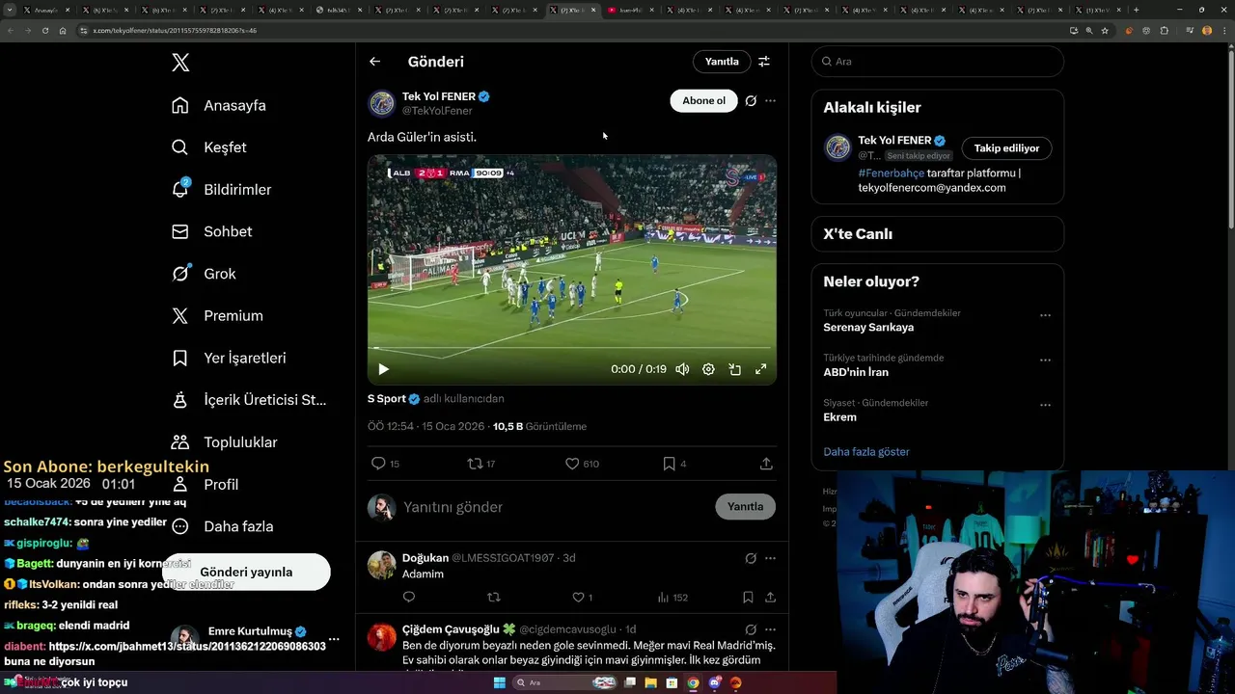Share Doğukan's comment
The height and width of the screenshot is (694, 1235).
tap(769, 598)
